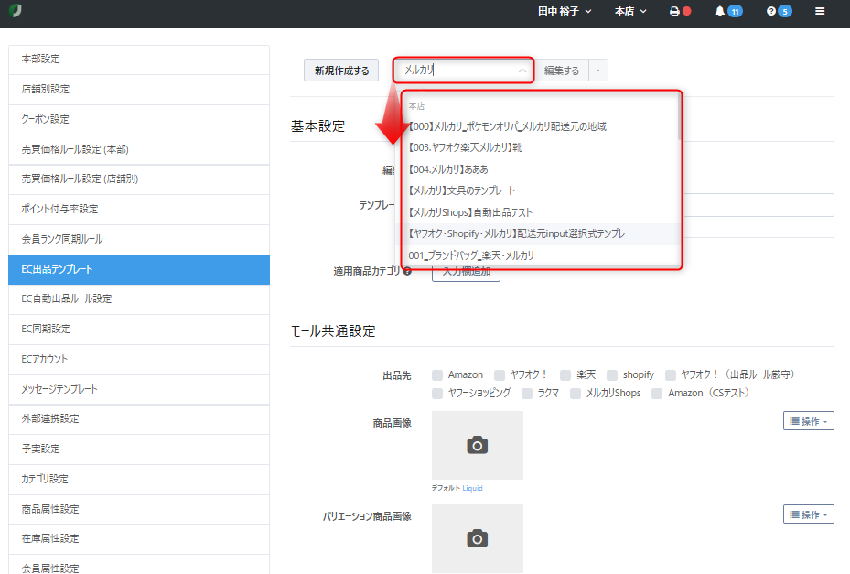Select EC出品テンプレート in the sidebar

click(139, 270)
